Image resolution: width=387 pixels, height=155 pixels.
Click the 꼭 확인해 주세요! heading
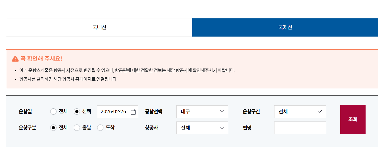pyautogui.click(x=41, y=59)
